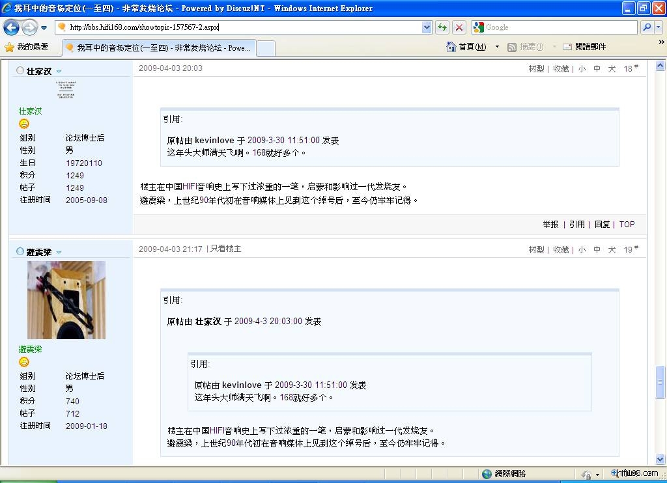Click the poster's speaker avatar image
Viewport: 667px width, 483px height.
pyautogui.click(x=66, y=299)
